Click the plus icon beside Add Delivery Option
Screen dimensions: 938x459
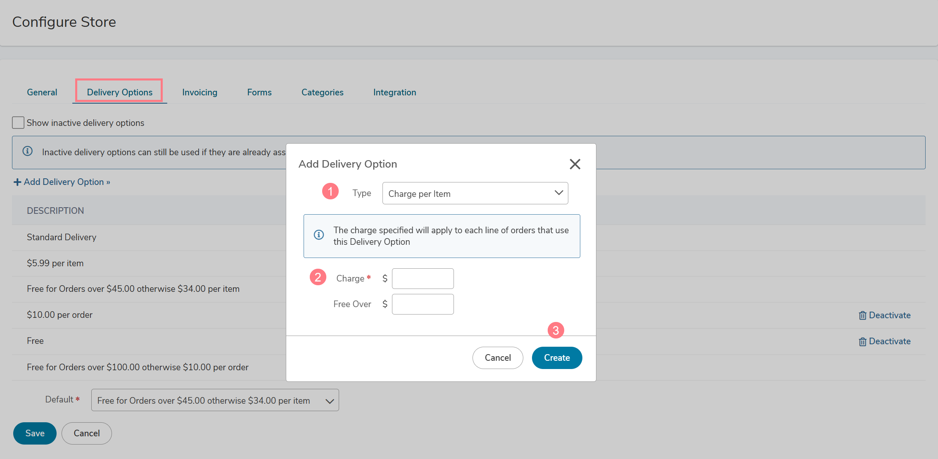[17, 182]
